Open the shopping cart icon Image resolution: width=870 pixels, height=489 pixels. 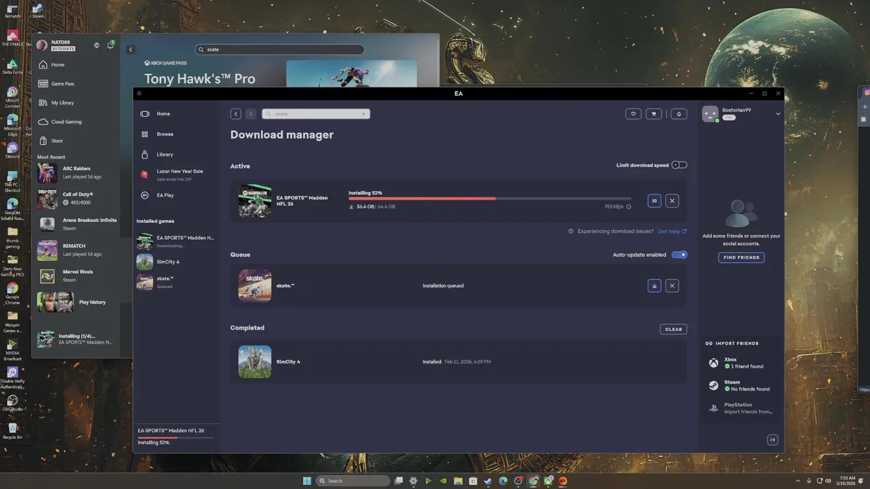pos(654,114)
